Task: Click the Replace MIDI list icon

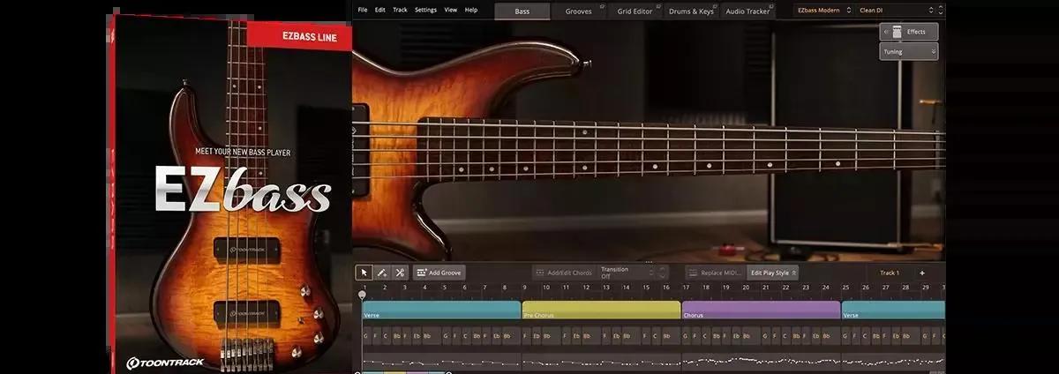Action: click(x=694, y=273)
